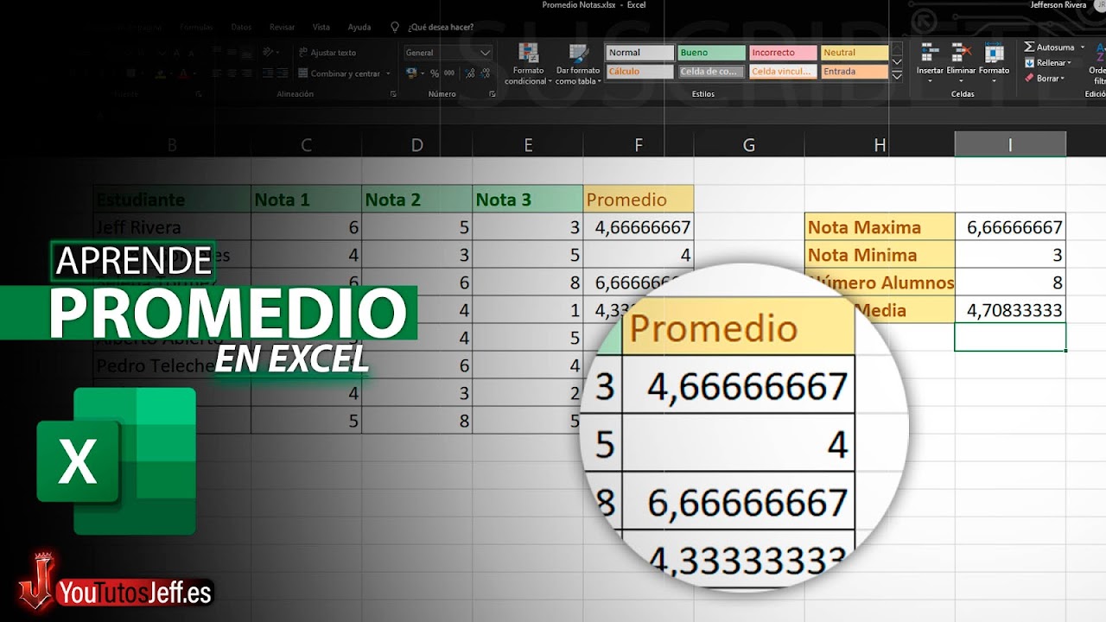Toggle Ajustar texto wrap text
1106x622 pixels.
pyautogui.click(x=327, y=53)
